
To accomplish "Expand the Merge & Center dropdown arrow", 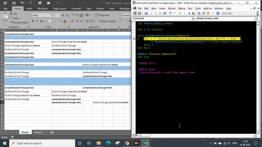I will coord(118,21).
